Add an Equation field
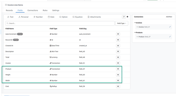This screenshot has width=176, height=96. tap(78, 17)
